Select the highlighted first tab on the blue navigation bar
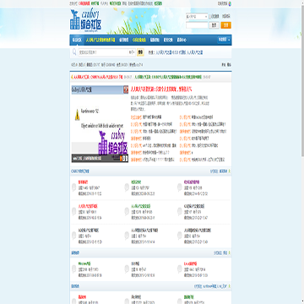 tap(77, 40)
